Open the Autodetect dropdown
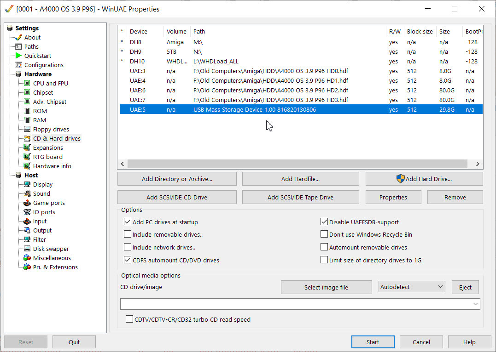The height and width of the screenshot is (352, 496). [x=412, y=287]
